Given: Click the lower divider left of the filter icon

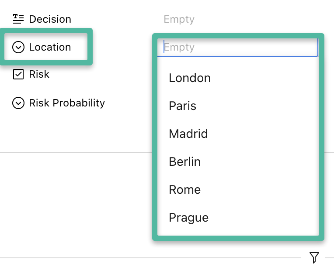Looking at the screenshot, I should [149, 258].
